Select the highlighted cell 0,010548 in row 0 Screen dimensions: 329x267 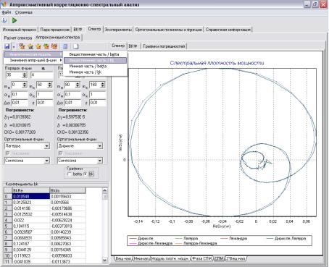click(30, 196)
